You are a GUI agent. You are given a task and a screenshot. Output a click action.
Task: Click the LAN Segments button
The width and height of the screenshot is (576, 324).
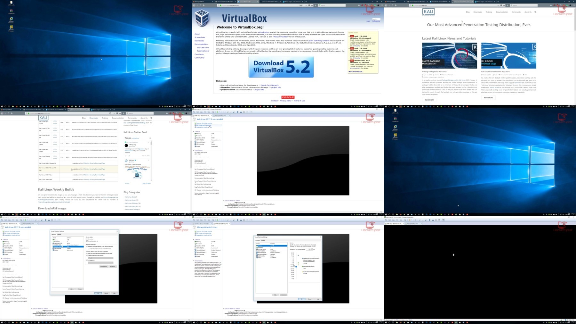pyautogui.click(x=104, y=266)
